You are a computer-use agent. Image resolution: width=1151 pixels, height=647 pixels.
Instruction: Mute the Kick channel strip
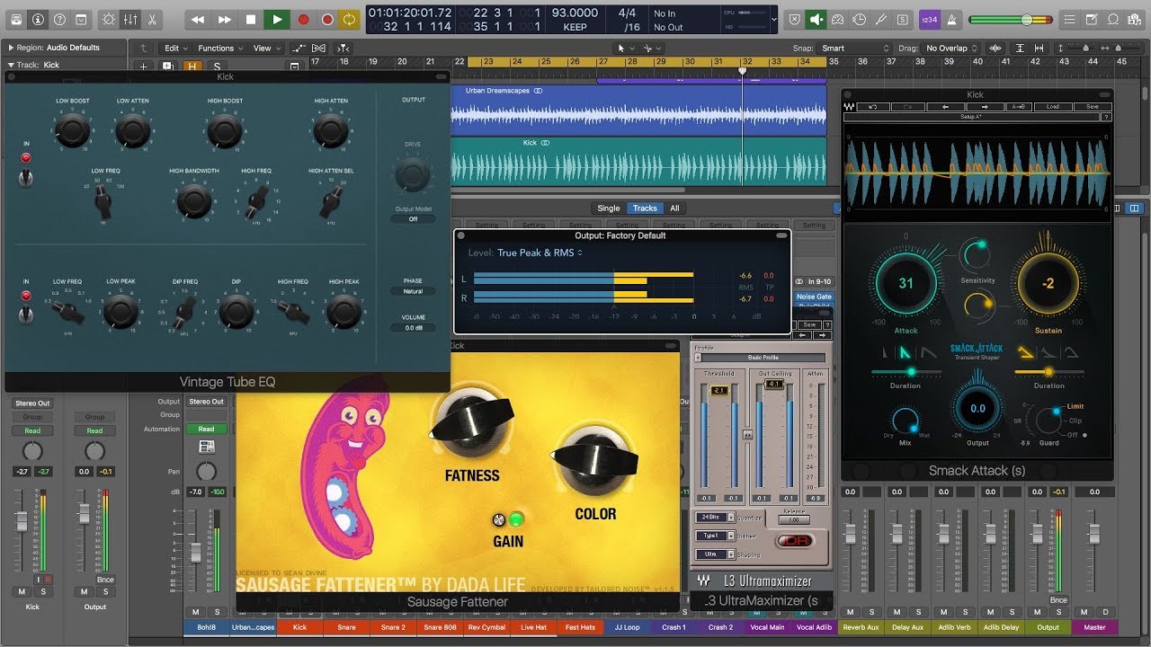(x=22, y=591)
